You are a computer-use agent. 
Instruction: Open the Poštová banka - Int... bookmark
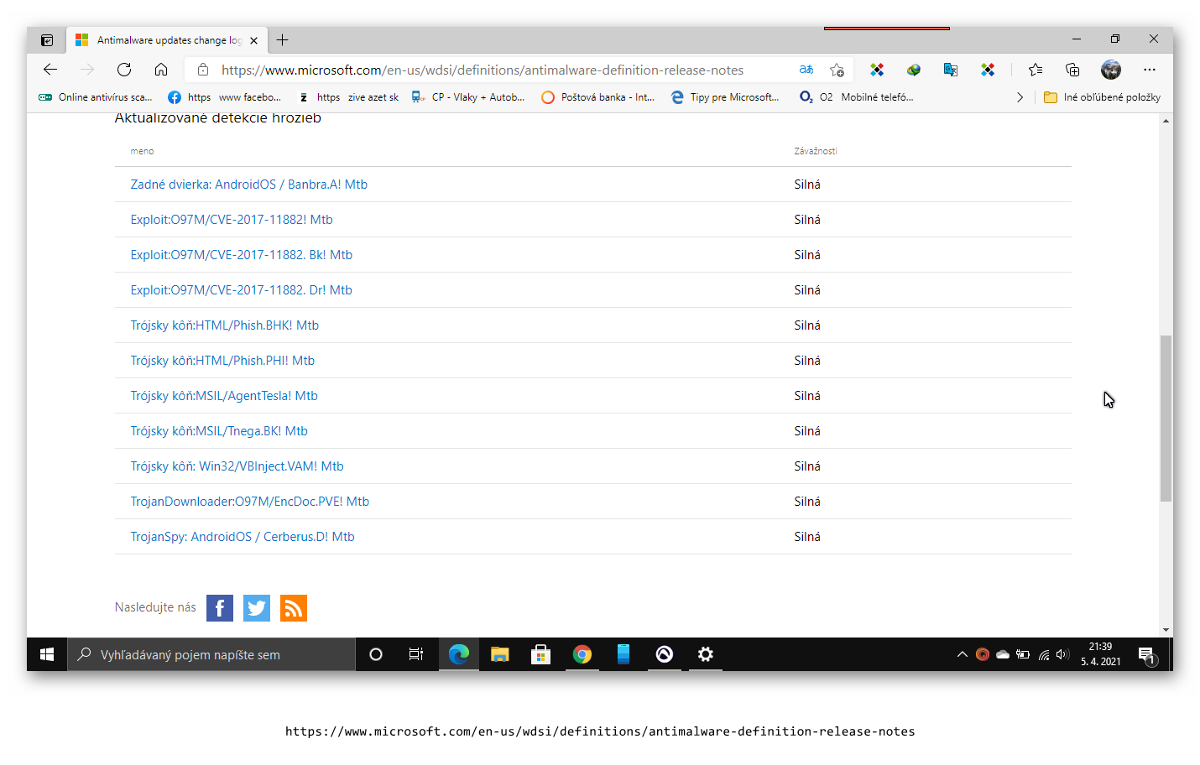tap(597, 97)
